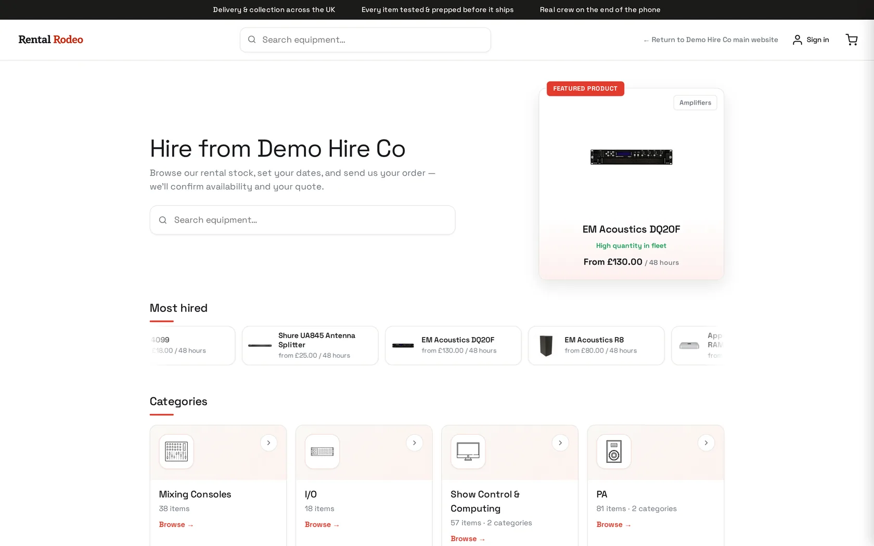
Task: Click 'from £80.00 / 48 hours' price text
Action: pos(601,350)
